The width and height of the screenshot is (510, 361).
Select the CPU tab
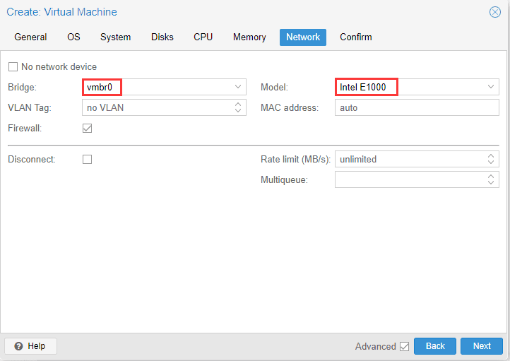tap(203, 37)
